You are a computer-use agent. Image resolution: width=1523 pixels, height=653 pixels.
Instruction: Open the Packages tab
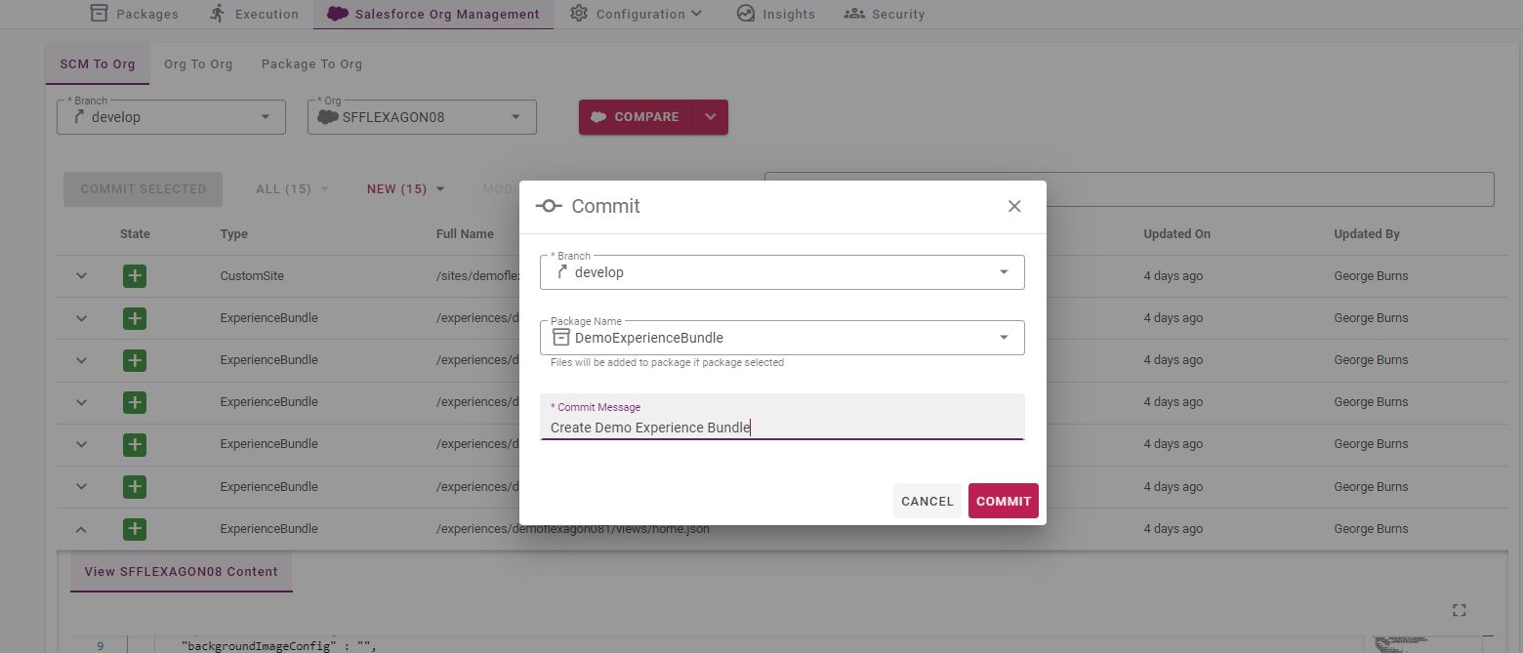tap(134, 14)
